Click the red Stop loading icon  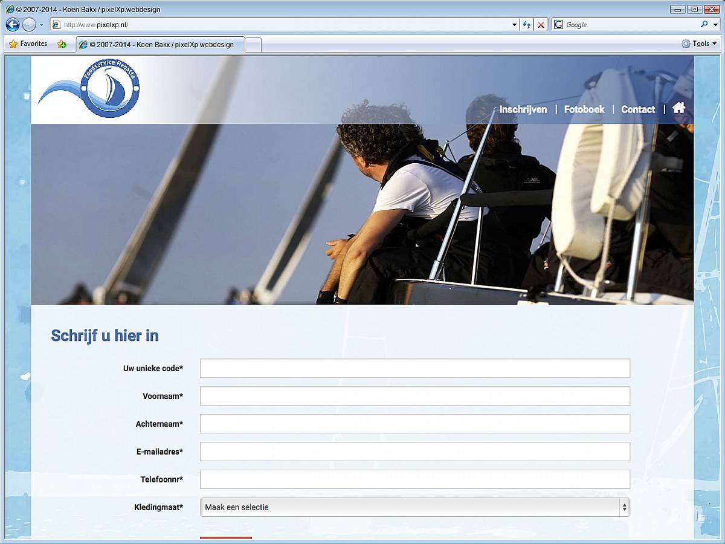pos(540,24)
